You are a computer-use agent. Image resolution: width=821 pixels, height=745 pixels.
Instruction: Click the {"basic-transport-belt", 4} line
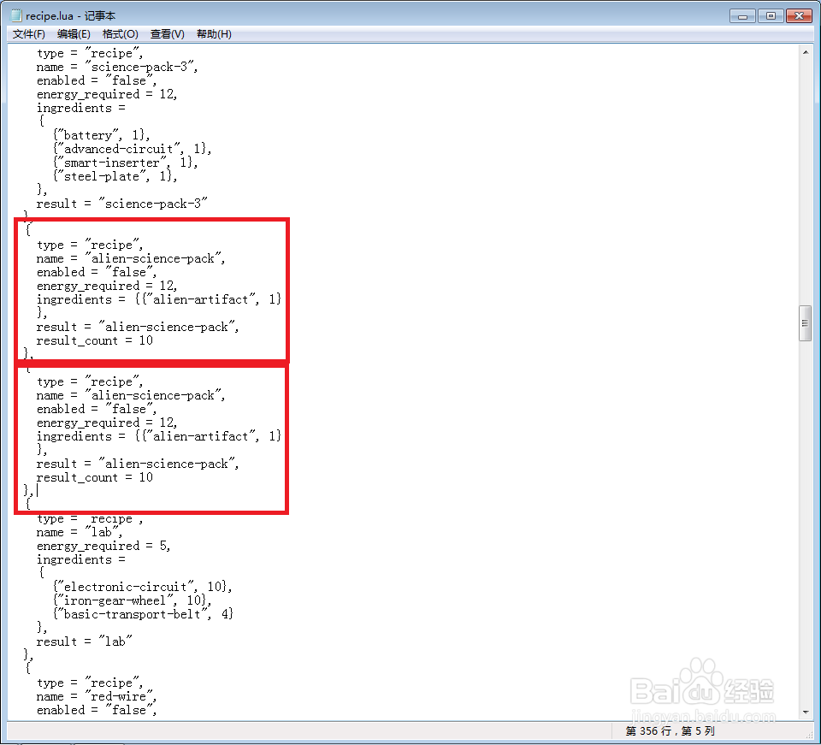point(143,614)
